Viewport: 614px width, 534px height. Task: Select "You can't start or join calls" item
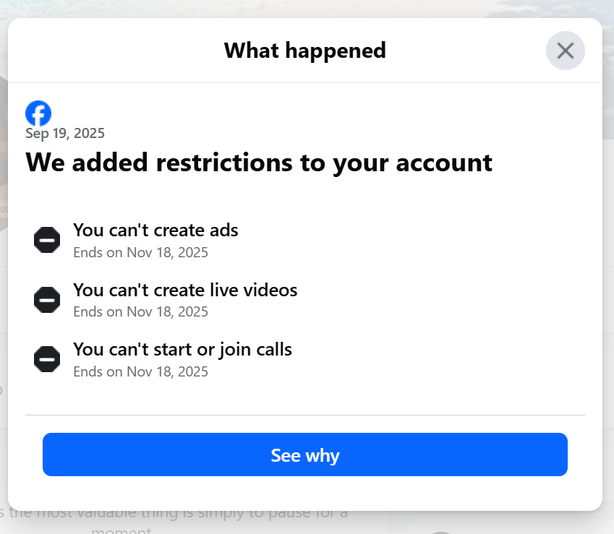(x=182, y=349)
